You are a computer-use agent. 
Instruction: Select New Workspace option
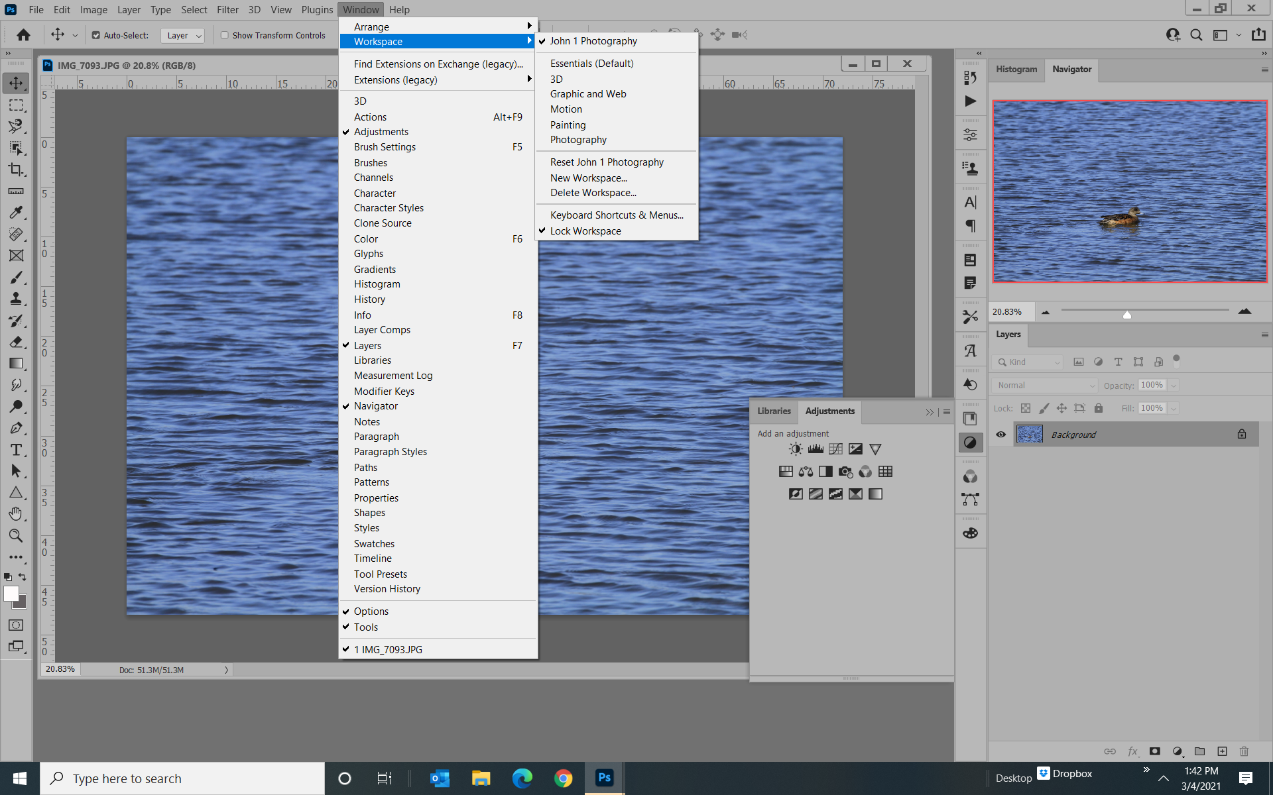coord(588,178)
